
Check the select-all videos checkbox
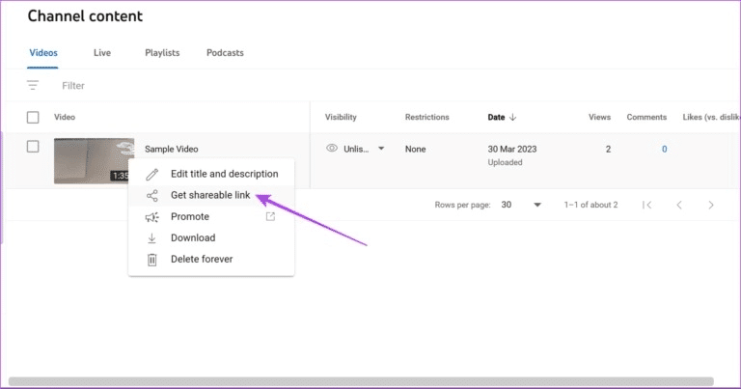tap(33, 118)
